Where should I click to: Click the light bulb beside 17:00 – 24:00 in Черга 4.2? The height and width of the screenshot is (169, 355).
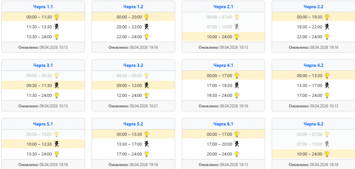(x=327, y=95)
